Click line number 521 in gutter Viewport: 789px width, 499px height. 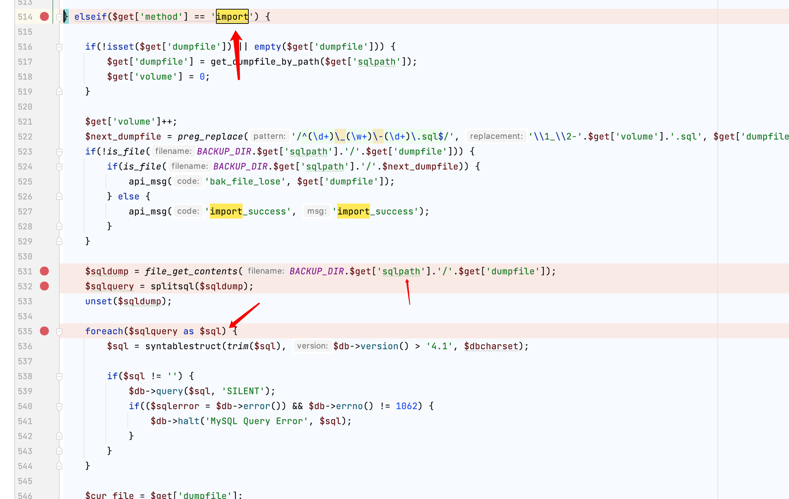click(x=25, y=122)
